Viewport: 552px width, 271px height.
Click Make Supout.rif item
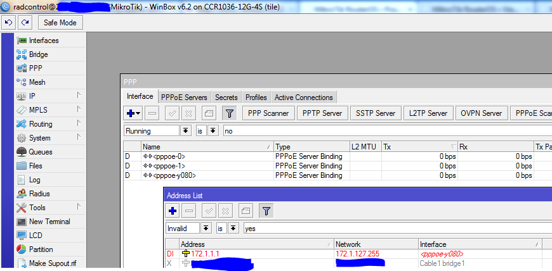coord(49,263)
